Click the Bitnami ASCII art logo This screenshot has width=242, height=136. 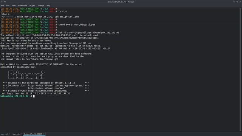click(26, 75)
